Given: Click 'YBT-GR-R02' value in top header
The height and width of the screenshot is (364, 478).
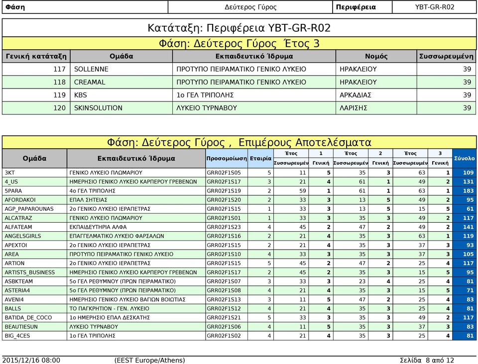Looking at the screenshot, I should click(434, 7).
